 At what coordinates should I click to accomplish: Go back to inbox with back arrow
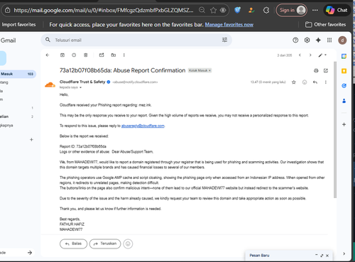pos(48,55)
